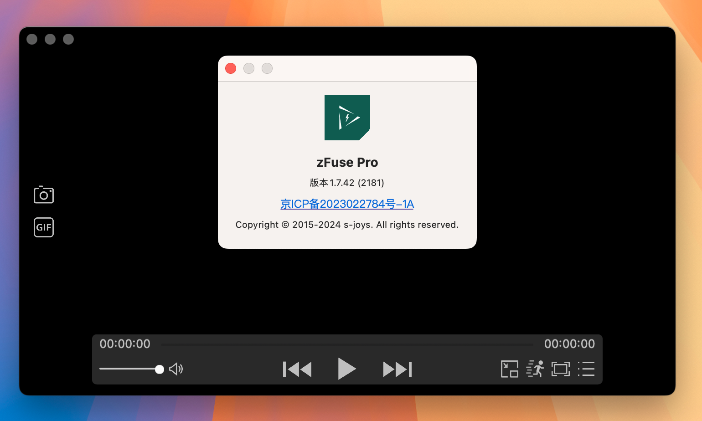The width and height of the screenshot is (702, 421).
Task: Click the volume slider knob
Action: [159, 369]
